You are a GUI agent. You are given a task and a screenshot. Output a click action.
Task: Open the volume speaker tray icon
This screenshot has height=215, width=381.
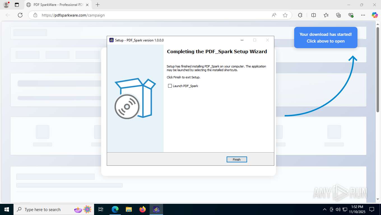(338, 209)
